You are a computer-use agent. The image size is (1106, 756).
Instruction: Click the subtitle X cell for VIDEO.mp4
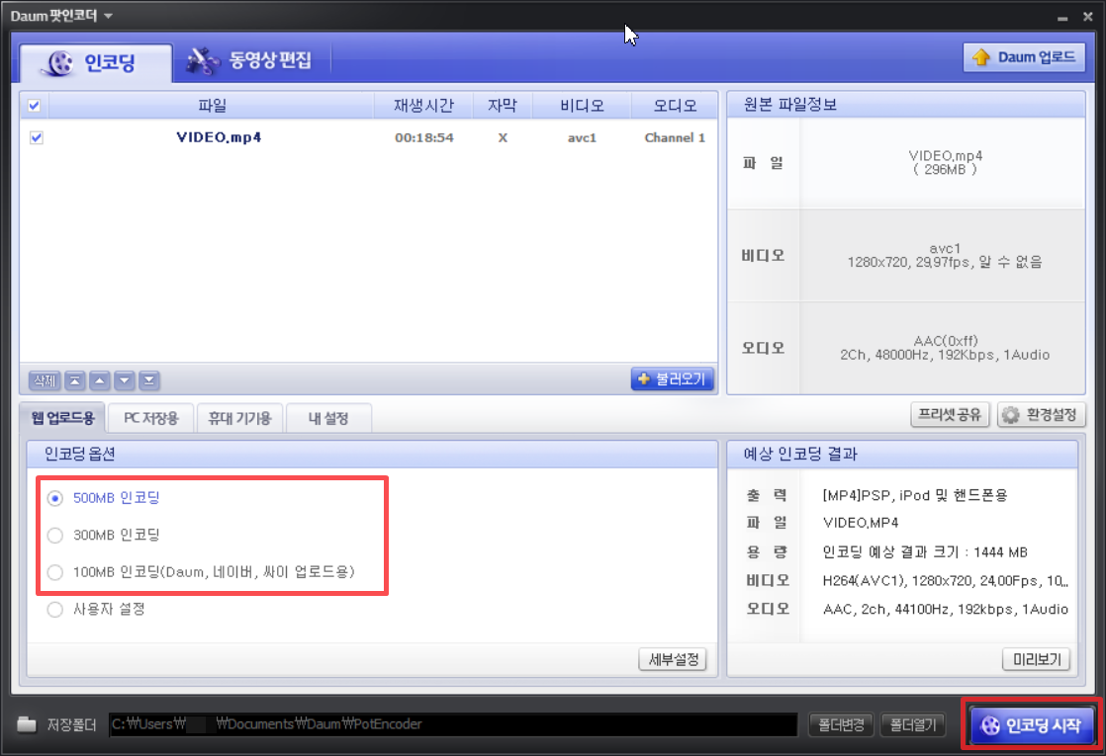(503, 137)
